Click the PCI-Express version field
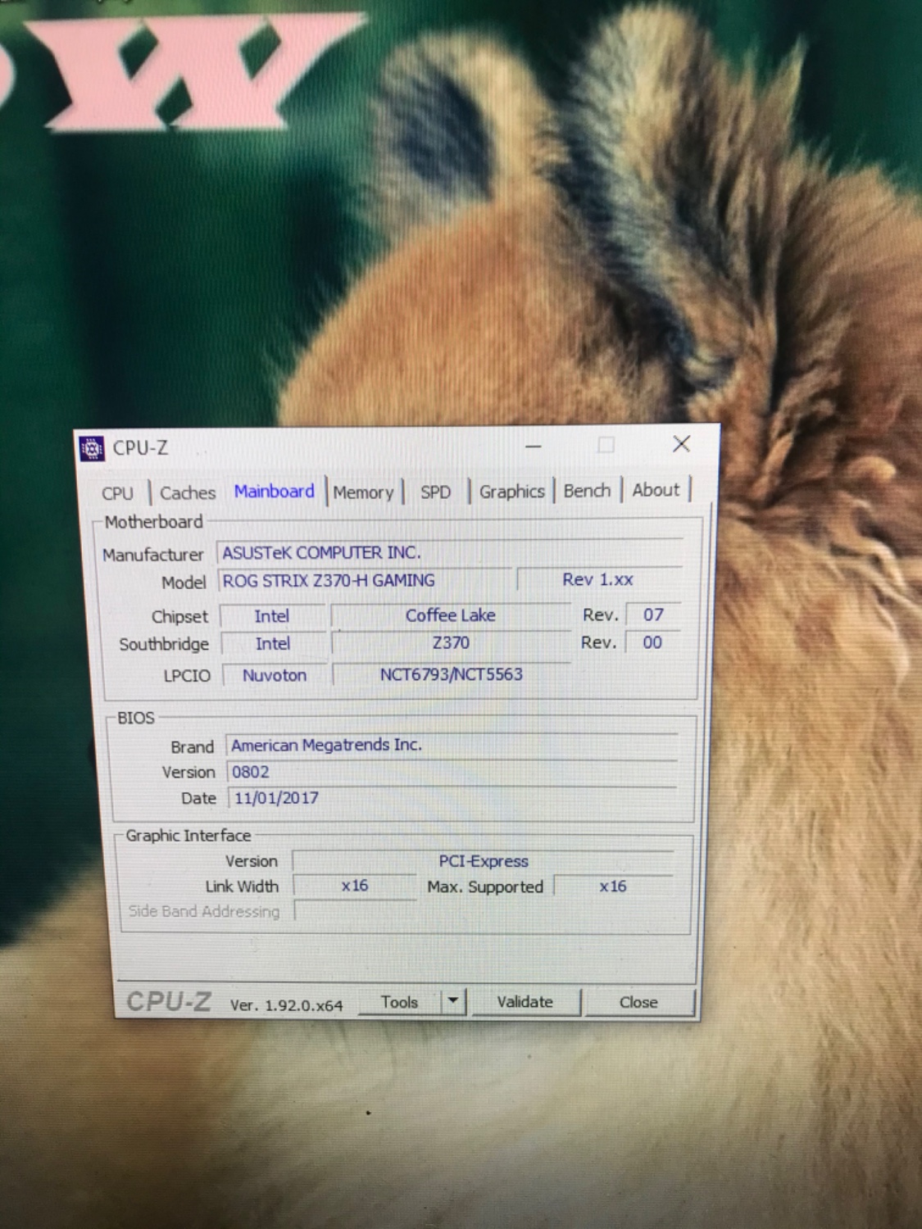Image resolution: width=922 pixels, height=1229 pixels. pyautogui.click(x=484, y=861)
